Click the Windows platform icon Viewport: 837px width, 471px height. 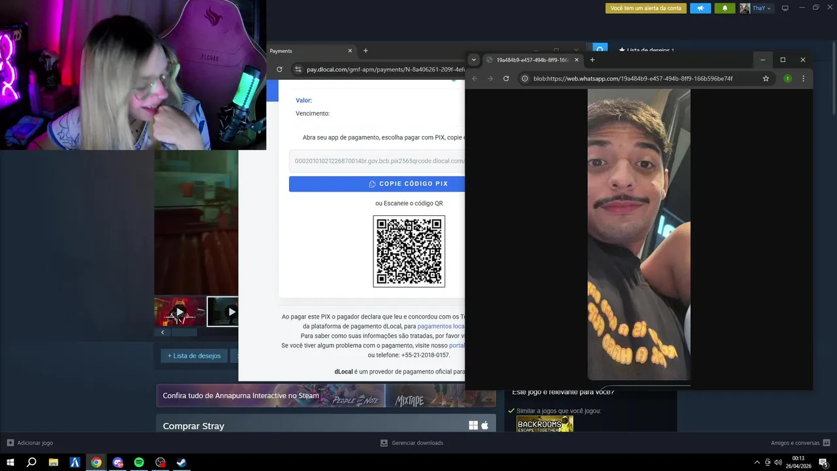tap(473, 425)
